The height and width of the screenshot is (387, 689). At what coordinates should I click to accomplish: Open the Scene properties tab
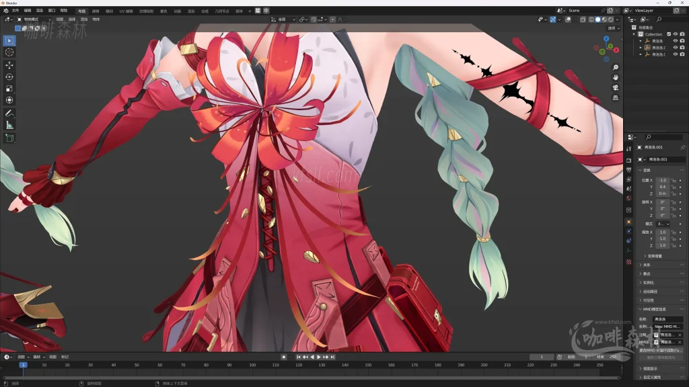click(629, 189)
